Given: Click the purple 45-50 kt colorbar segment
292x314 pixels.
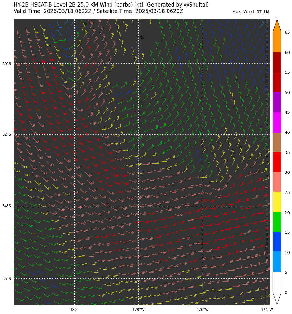Looking at the screenshot, I should tap(277, 102).
